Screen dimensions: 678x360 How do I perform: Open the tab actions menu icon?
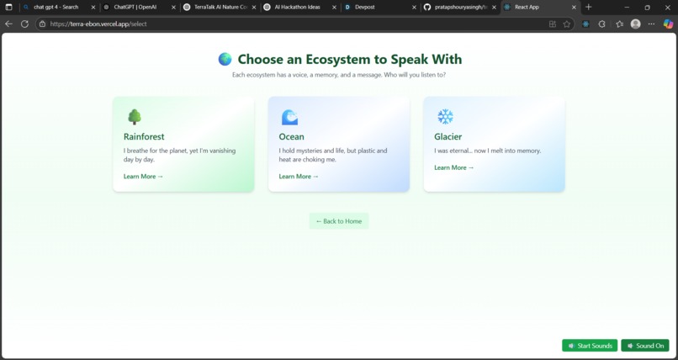tap(8, 8)
